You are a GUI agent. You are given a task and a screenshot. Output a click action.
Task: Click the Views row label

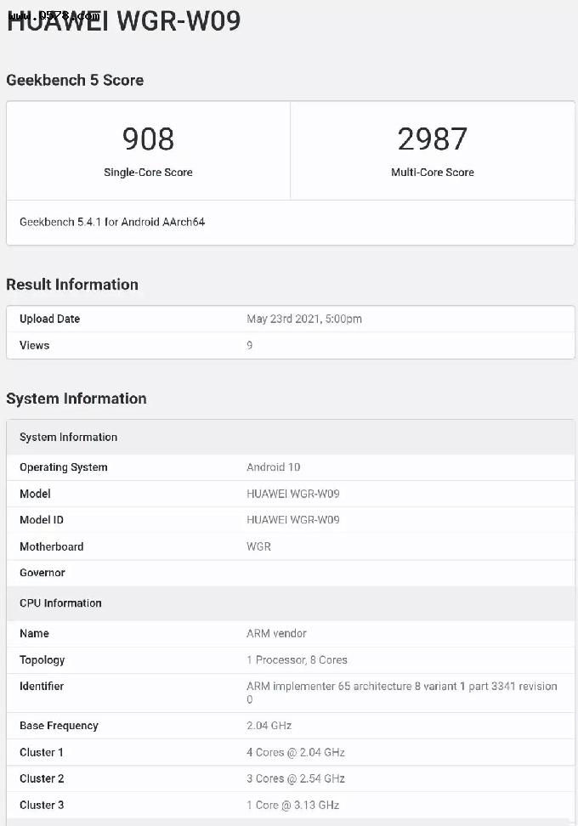pyautogui.click(x=34, y=345)
